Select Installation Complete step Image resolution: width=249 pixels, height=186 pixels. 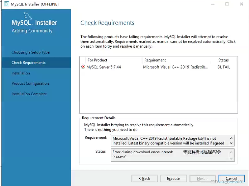[x=29, y=94]
